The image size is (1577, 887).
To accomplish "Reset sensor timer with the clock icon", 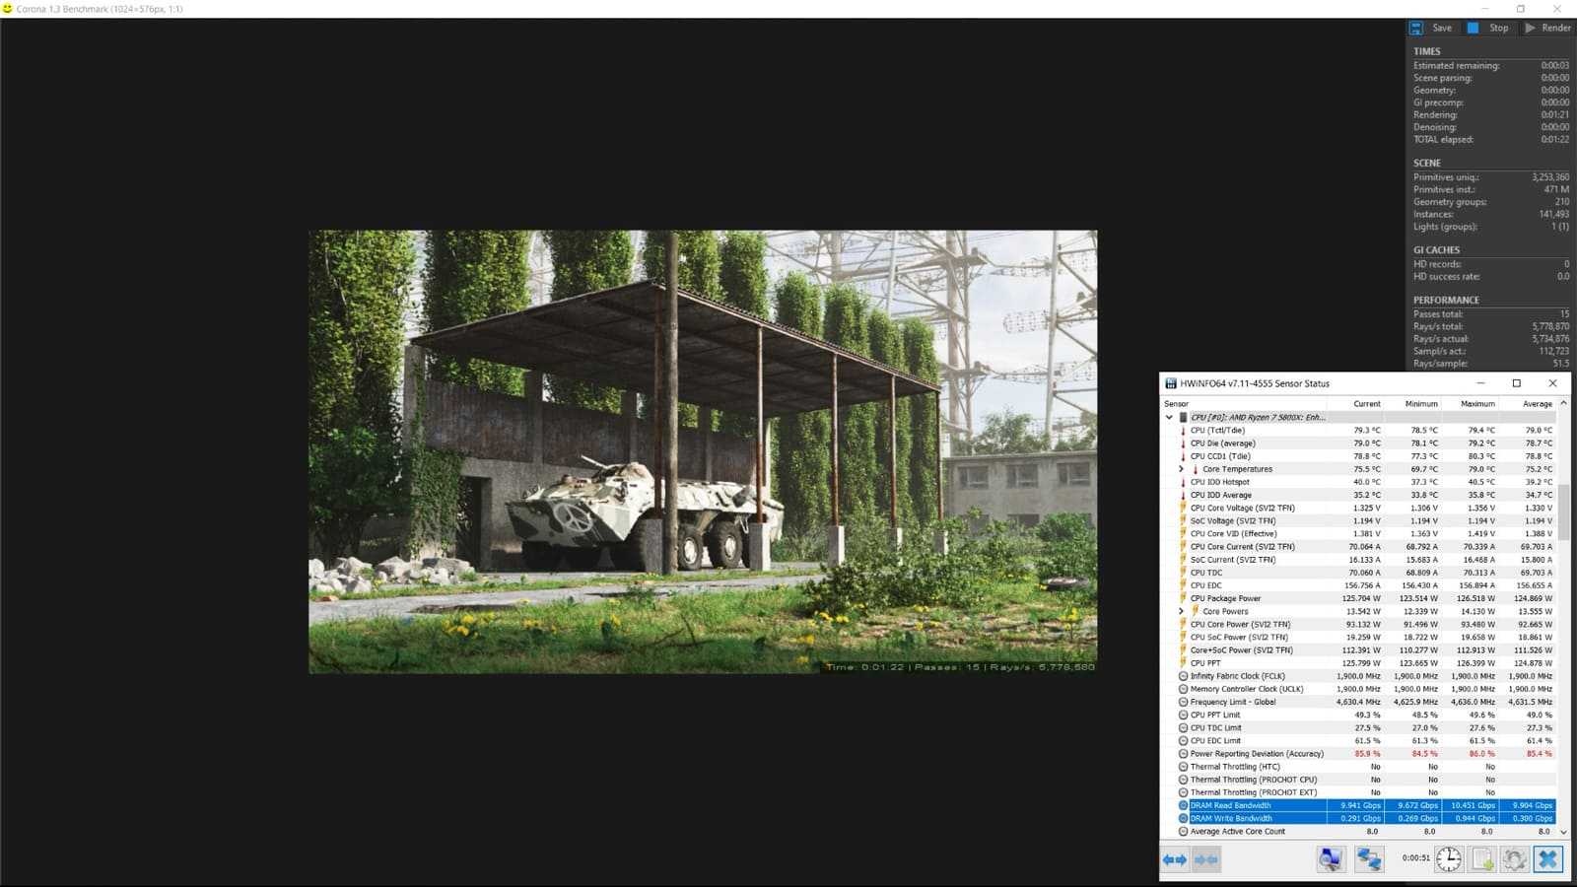I will click(x=1448, y=859).
